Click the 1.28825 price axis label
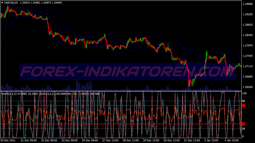 coord(248,25)
